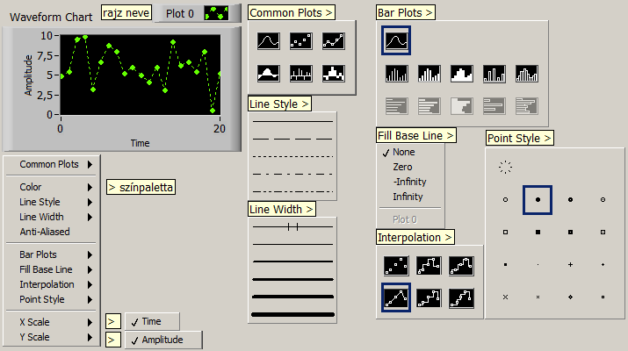Viewport: 628px width, 351px height.
Task: Click the Plot 0 legend sample swatch
Action: [217, 13]
